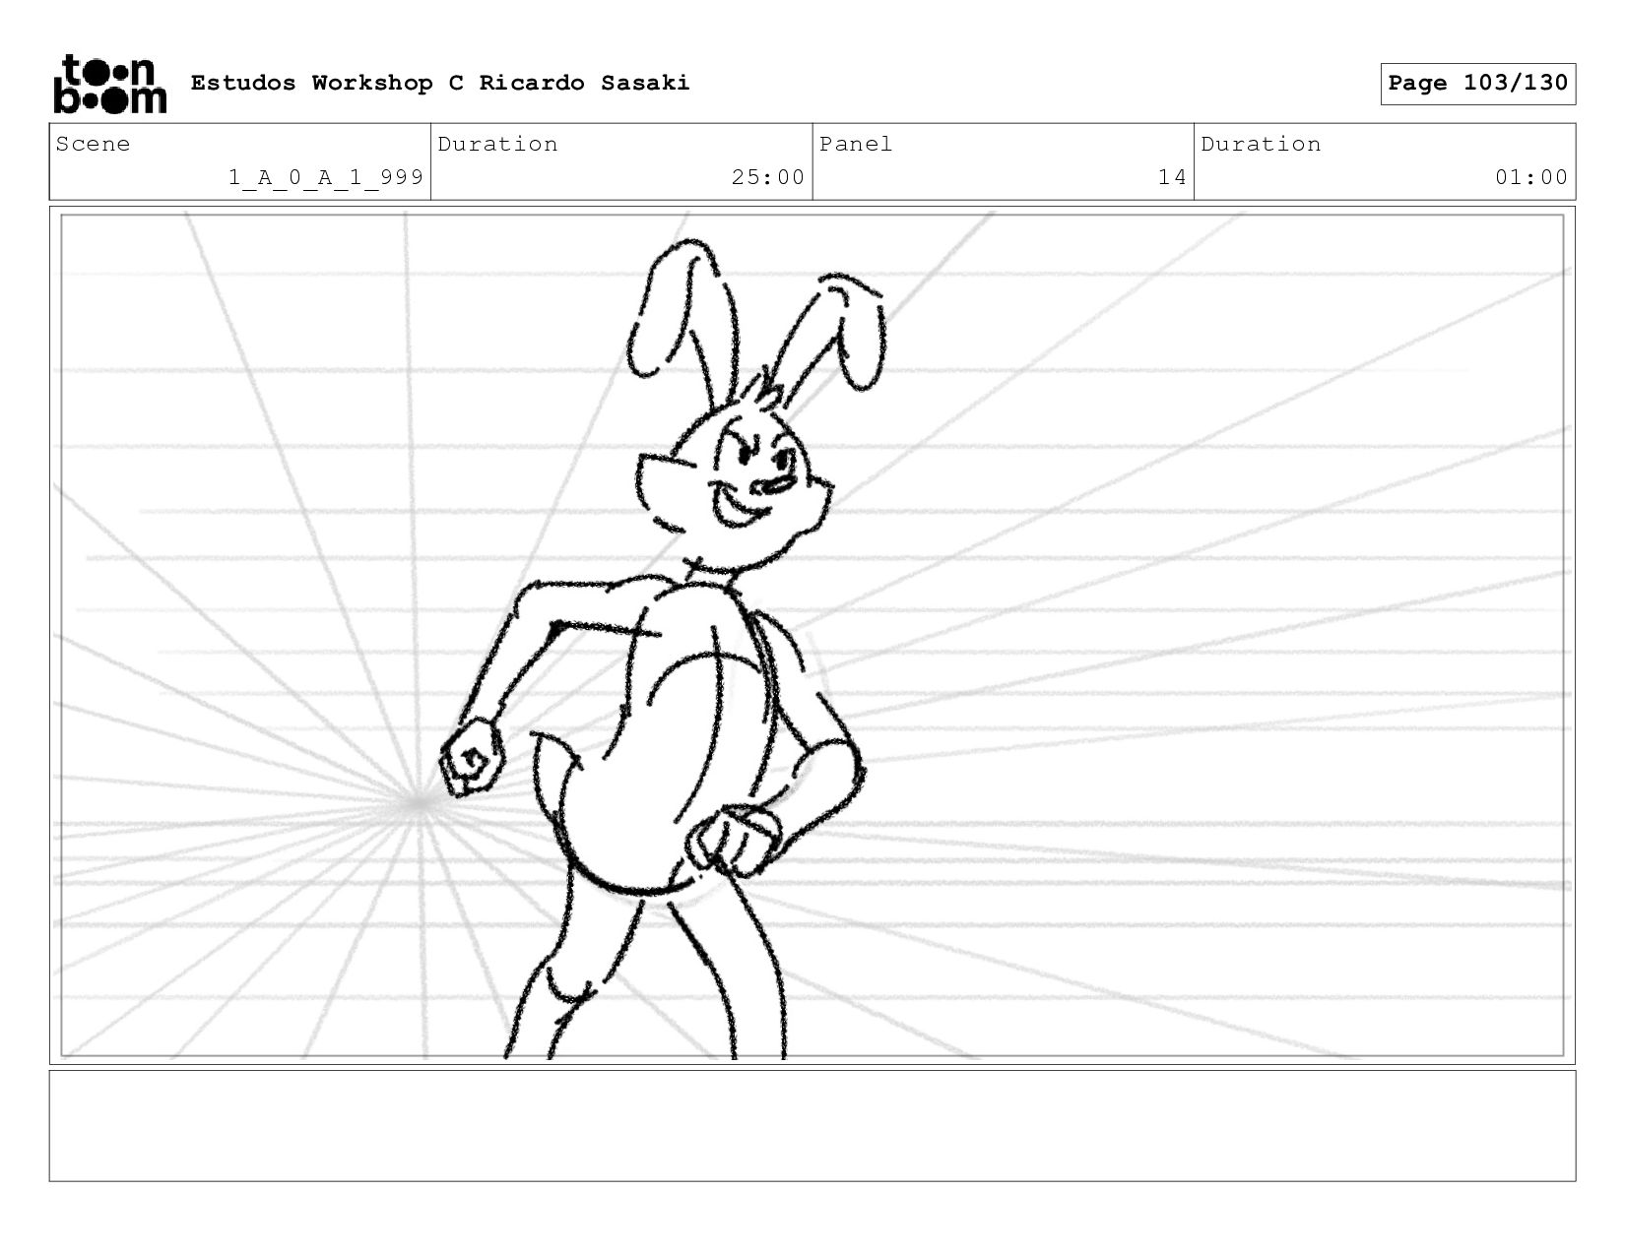Image resolution: width=1625 pixels, height=1255 pixels.
Task: Click the 'Page 103/130' box
Action: [x=1477, y=84]
